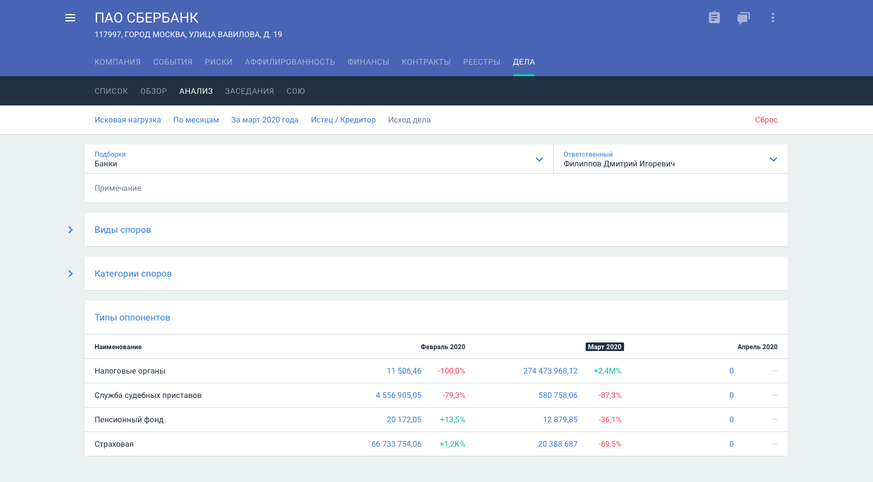873x482 pixels.
Task: Open the Подборки dropdown
Action: (319, 159)
